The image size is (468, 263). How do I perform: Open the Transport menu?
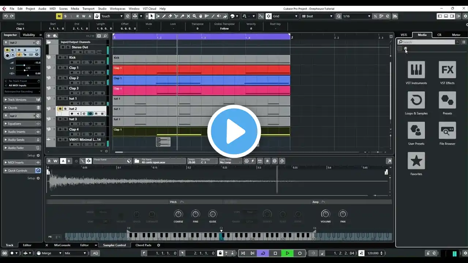tap(89, 8)
